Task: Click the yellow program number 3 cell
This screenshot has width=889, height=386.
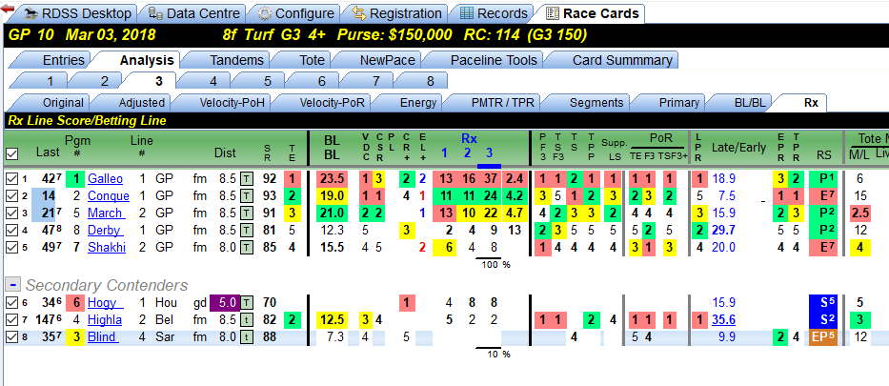Action: pos(75,337)
